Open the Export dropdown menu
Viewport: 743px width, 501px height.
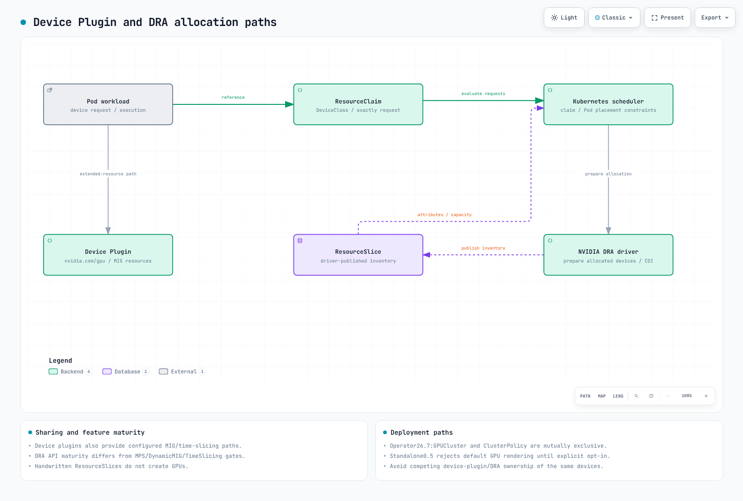click(x=715, y=18)
